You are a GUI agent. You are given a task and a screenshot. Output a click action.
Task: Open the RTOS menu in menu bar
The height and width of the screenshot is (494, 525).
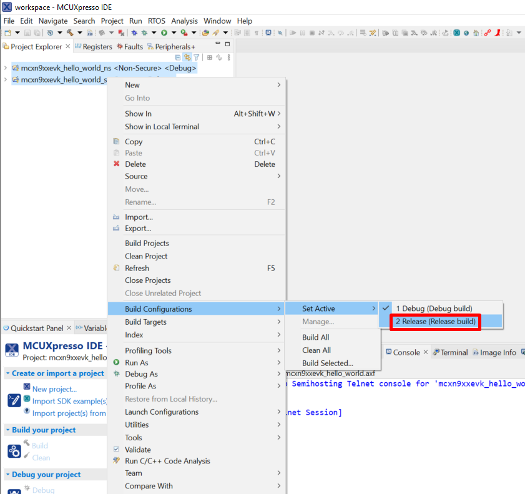156,21
